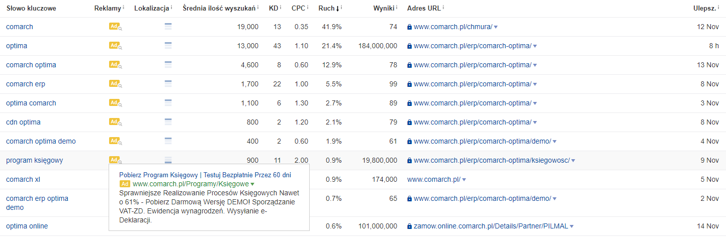The image size is (726, 238).
Task: Open the zamow.online.comarch.pl PILMAL URL
Action: 491,226
